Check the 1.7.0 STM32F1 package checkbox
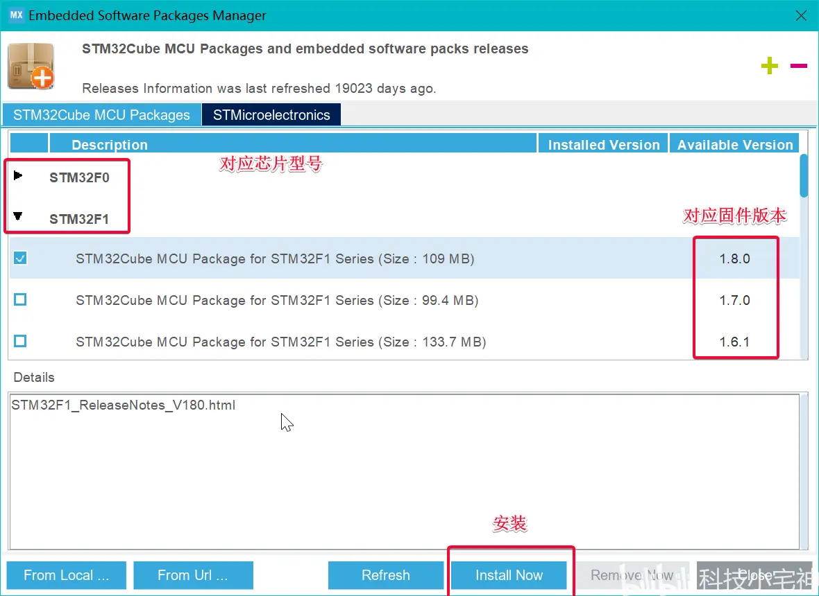This screenshot has height=596, width=819. (20, 300)
